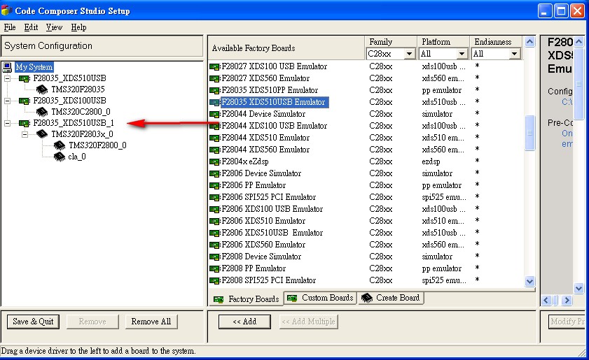
Task: Click board icon of F2804x eZdsp
Action: (214, 162)
